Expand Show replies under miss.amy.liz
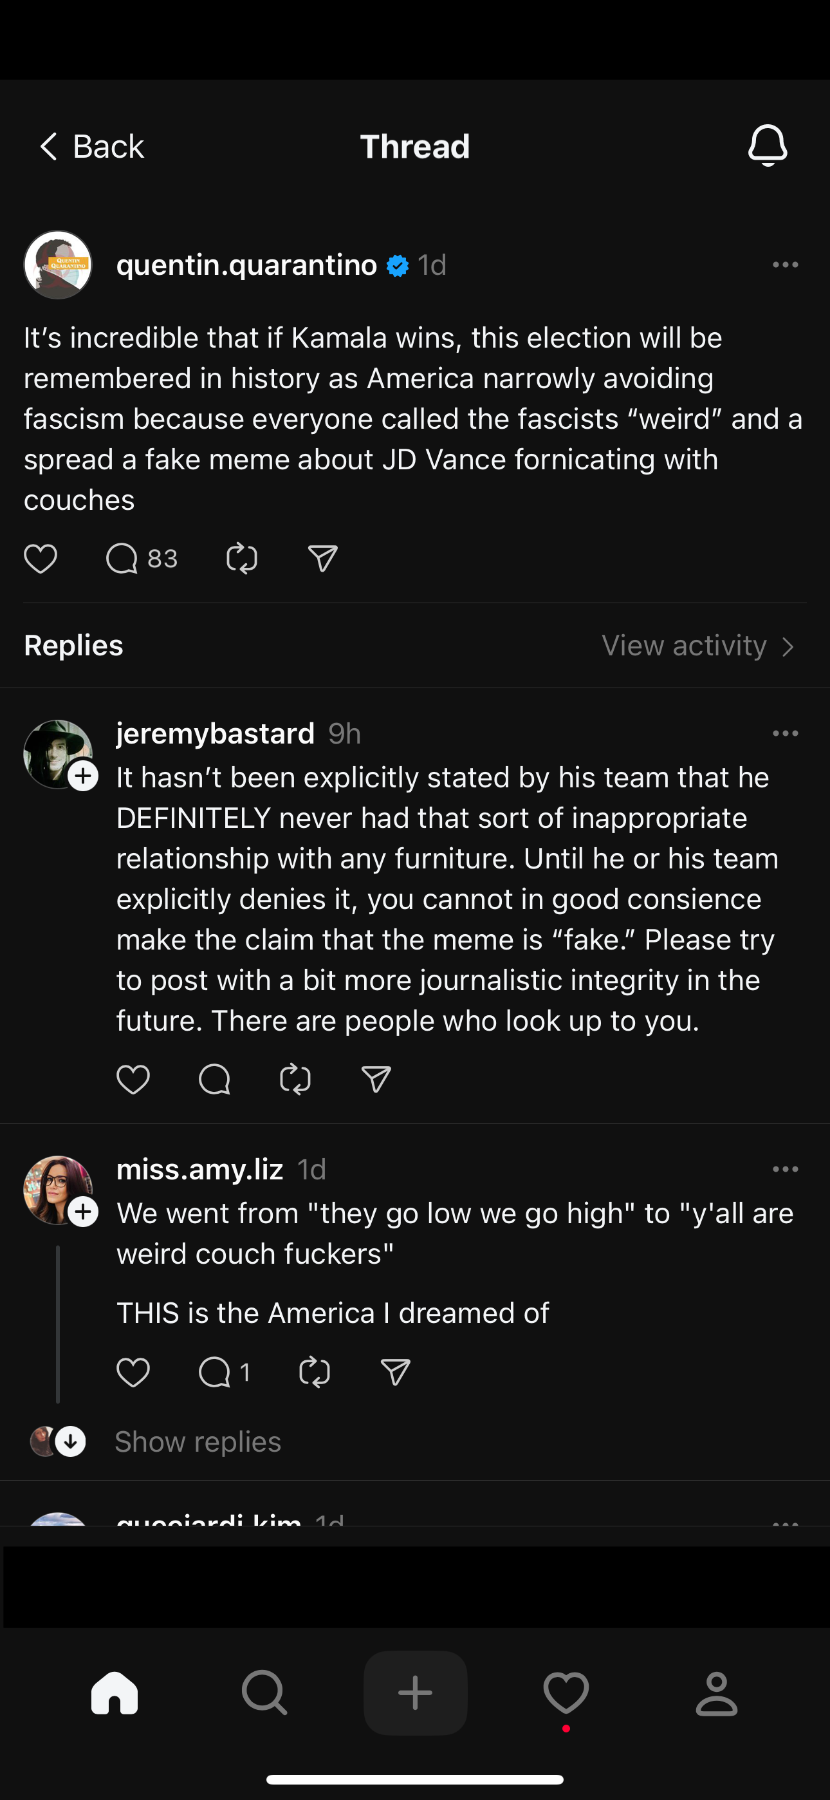This screenshot has height=1800, width=830. pos(197,1441)
